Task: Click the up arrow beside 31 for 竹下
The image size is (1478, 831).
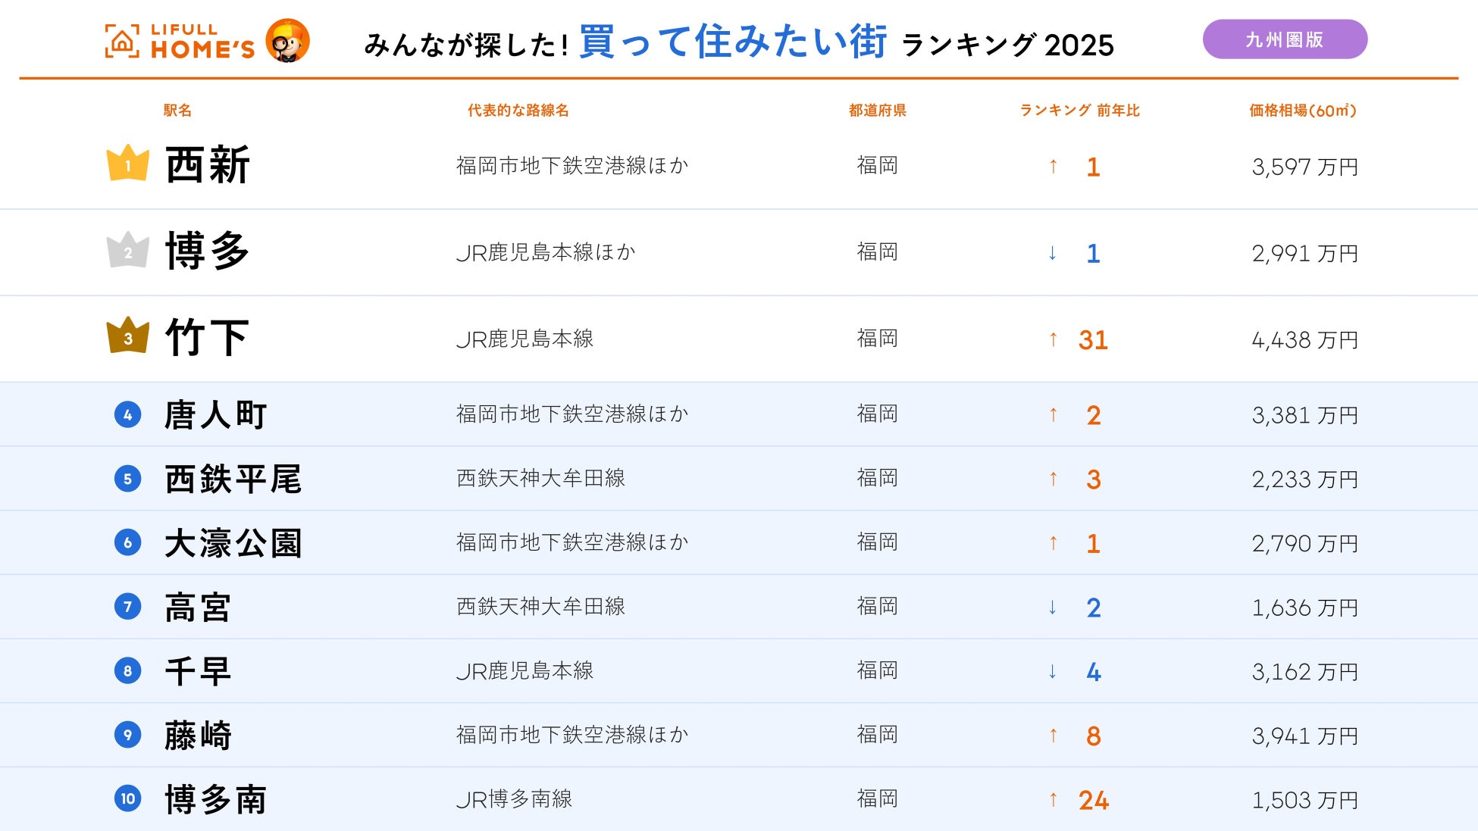Action: 1053,339
